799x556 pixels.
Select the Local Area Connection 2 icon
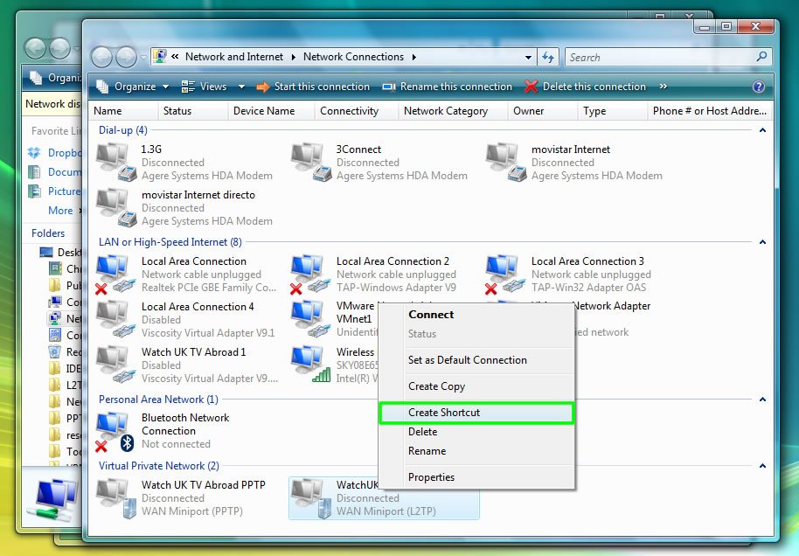point(311,275)
